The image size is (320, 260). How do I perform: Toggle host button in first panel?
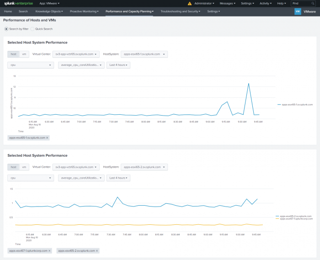click(13, 54)
